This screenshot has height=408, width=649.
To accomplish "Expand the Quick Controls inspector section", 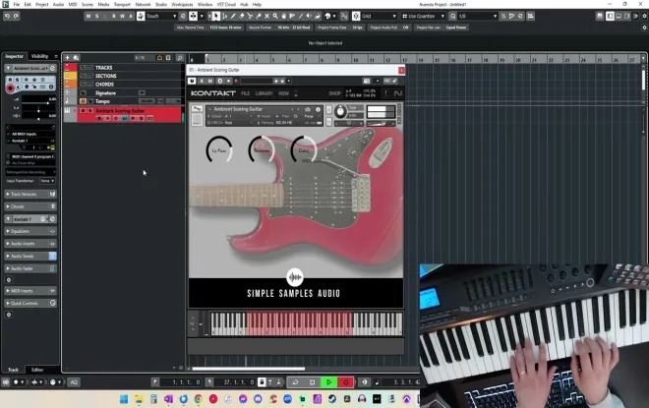I will coord(30,304).
